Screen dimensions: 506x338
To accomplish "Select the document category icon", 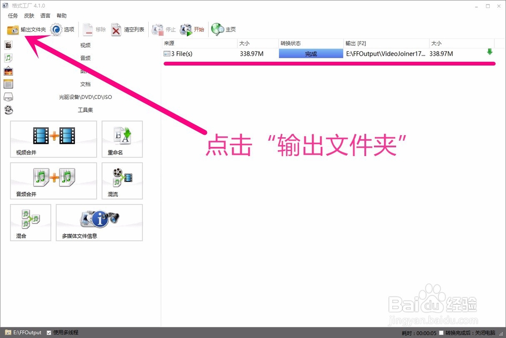I will coord(9,84).
